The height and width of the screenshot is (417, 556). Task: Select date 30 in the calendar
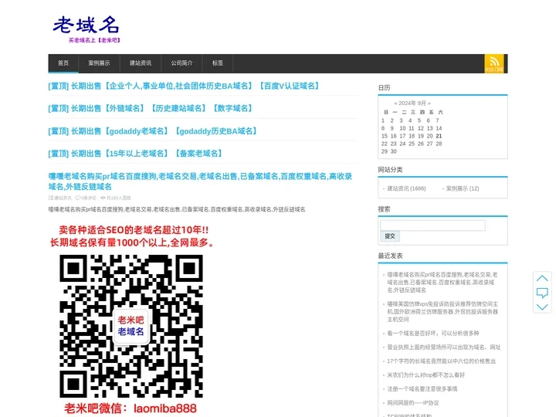pyautogui.click(x=394, y=151)
